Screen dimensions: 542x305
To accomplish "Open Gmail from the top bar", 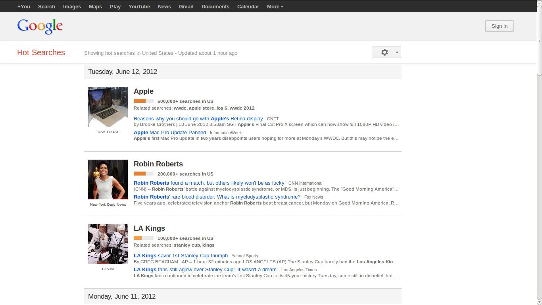I will [186, 6].
